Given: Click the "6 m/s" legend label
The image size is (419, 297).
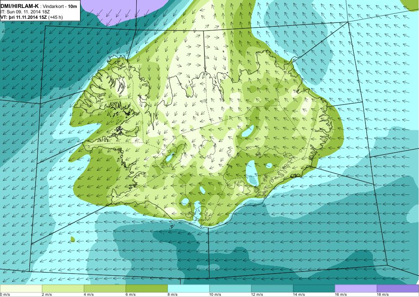Looking at the screenshot, I should pos(131,294).
